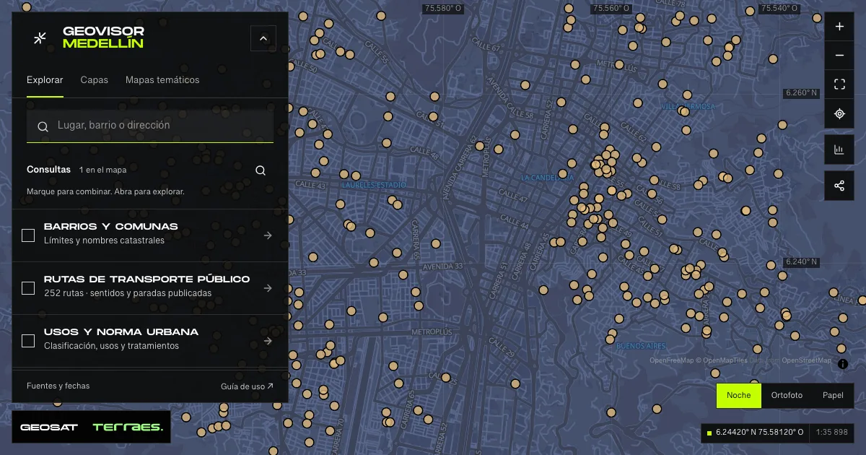Click the OpenStreetMap attribution link
Screen dimensions: 866x455
tap(806, 360)
